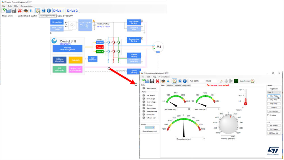Image resolution: width=284 pixels, height=160 pixels.
Task: Click the final ramp speed knob dial
Action: (x=228, y=124)
